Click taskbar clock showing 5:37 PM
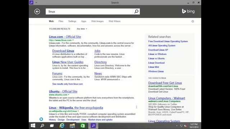Viewport: 230px width, 129px height. 194,126
